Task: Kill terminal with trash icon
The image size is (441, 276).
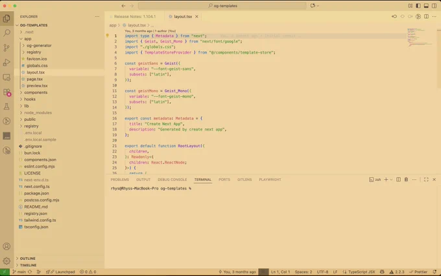Action: coord(406,179)
